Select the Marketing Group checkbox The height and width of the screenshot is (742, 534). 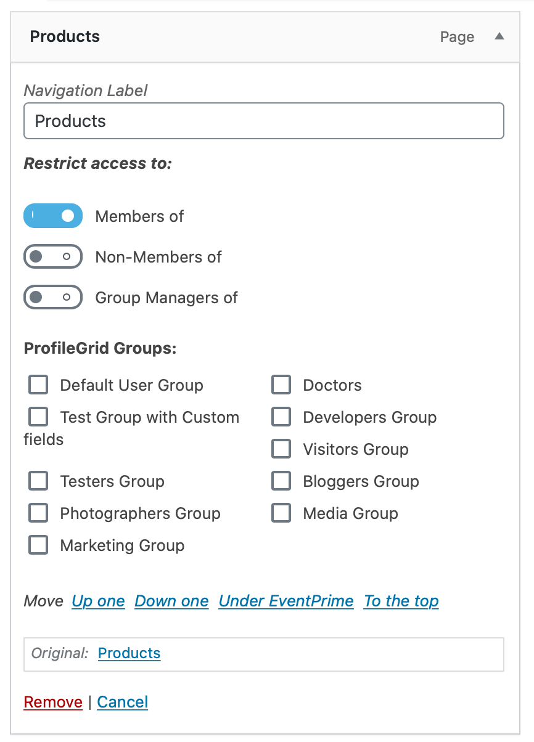(38, 545)
